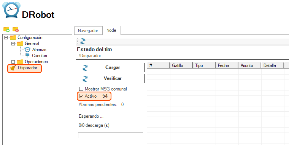Click the delete folder icon with red X
The height and width of the screenshot is (145, 289).
click(x=16, y=29)
